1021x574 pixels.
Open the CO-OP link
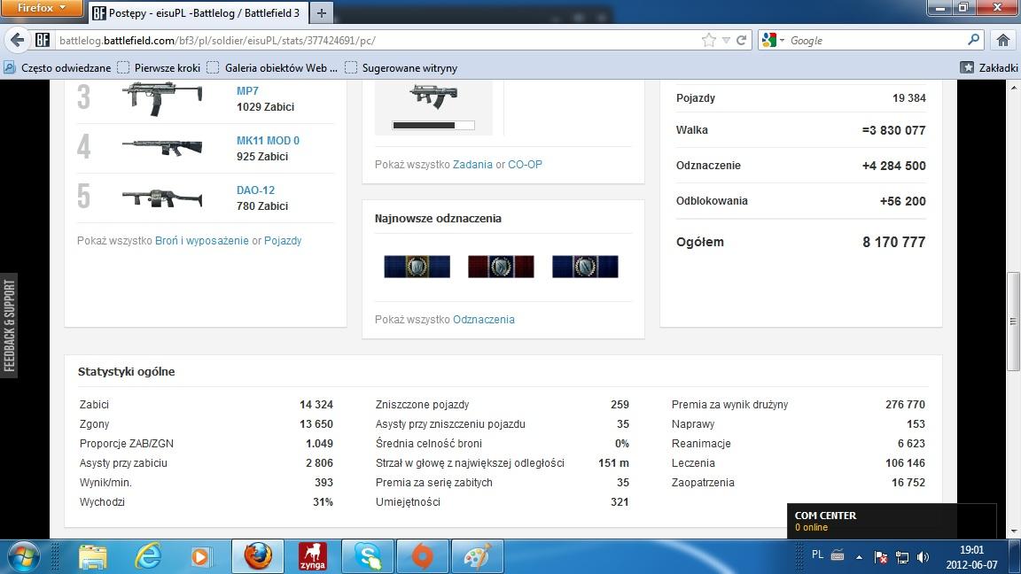[525, 165]
